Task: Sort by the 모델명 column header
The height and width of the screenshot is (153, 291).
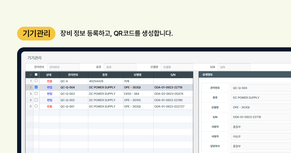Action: click(x=138, y=75)
